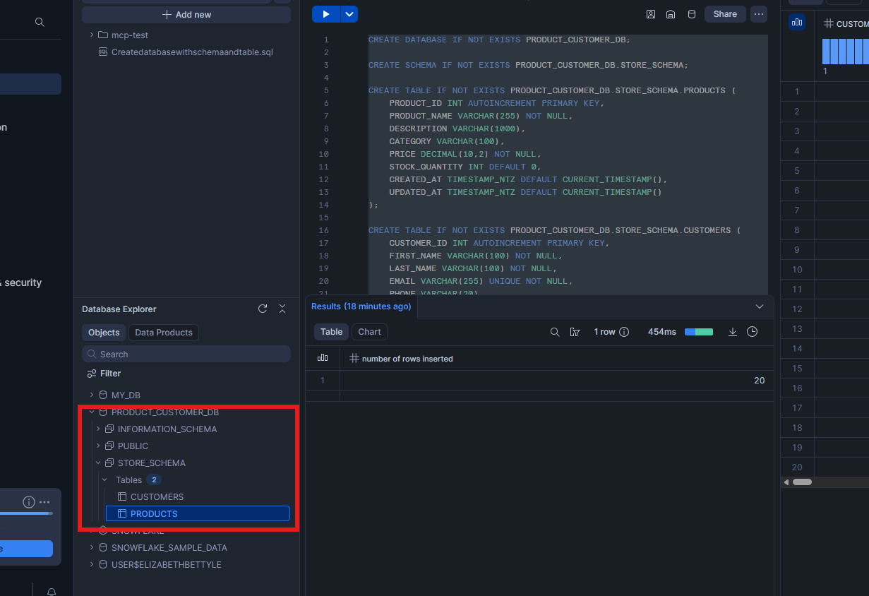Image resolution: width=869 pixels, height=596 pixels.
Task: Click Add new in the file panel
Action: click(x=186, y=15)
